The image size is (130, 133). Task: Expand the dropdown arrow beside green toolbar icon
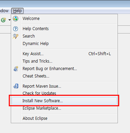coord(9,20)
